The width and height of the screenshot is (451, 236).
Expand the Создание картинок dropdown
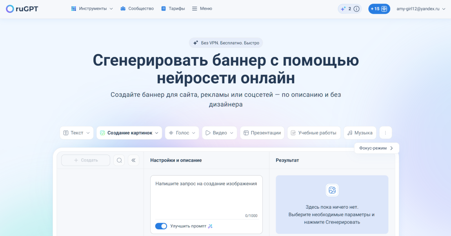[129, 133]
